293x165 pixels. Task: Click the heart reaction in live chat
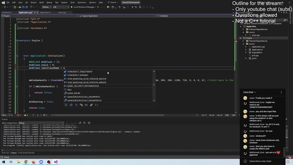tap(278, 153)
